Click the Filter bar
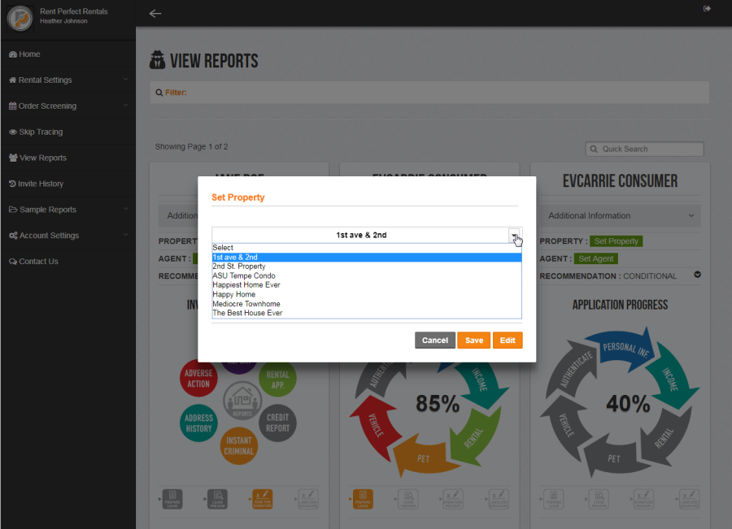This screenshot has height=529, width=732. pos(429,93)
